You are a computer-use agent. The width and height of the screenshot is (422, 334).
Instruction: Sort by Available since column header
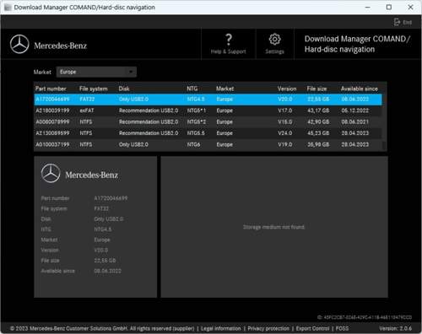(x=360, y=89)
